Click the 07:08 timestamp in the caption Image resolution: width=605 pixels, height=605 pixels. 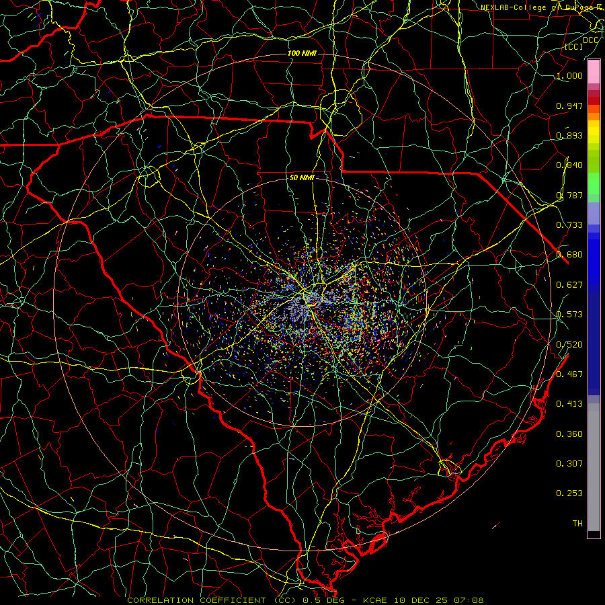(470, 600)
